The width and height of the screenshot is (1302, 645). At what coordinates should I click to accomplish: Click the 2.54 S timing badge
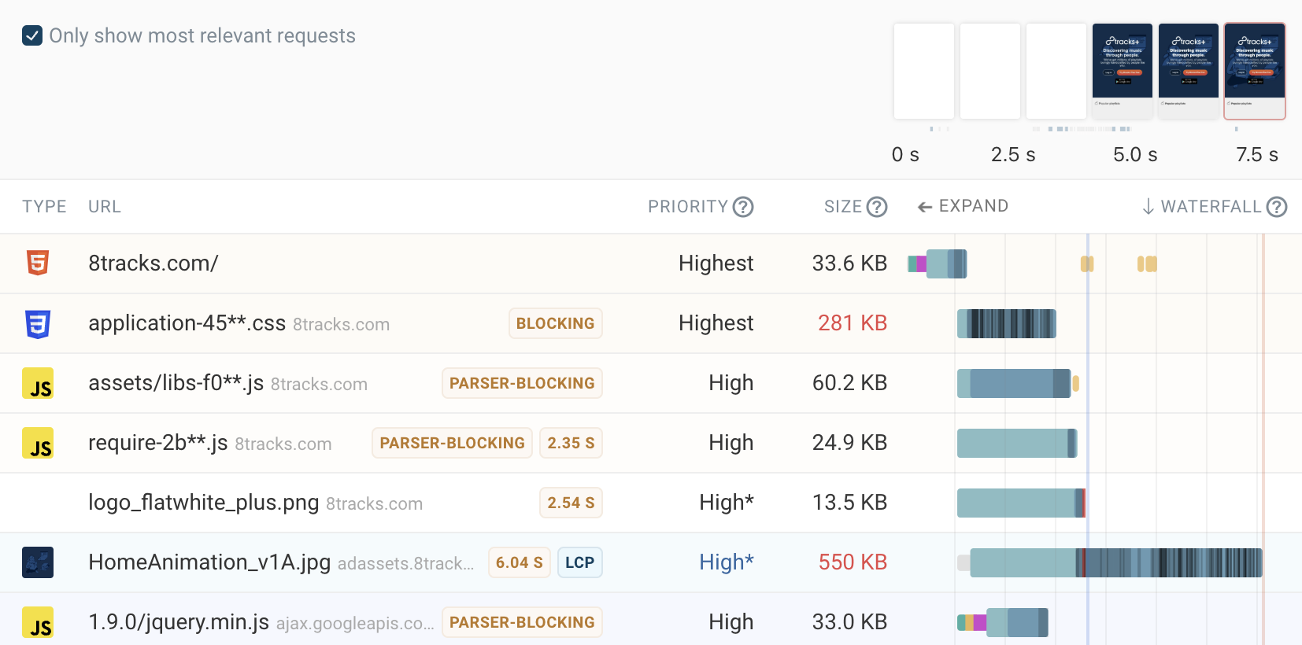(571, 503)
